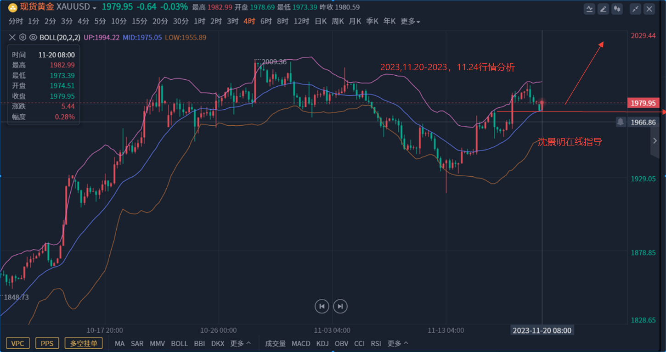Viewport: 666px width, 352px height.
Task: Enable the PPS overlay button
Action: (x=47, y=343)
